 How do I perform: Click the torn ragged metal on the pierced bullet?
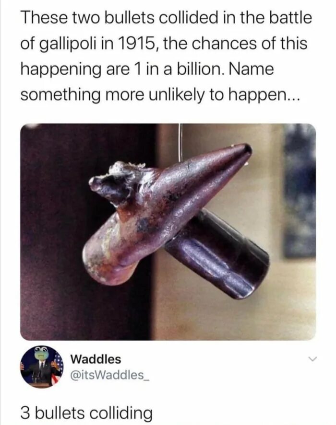pyautogui.click(x=117, y=180)
